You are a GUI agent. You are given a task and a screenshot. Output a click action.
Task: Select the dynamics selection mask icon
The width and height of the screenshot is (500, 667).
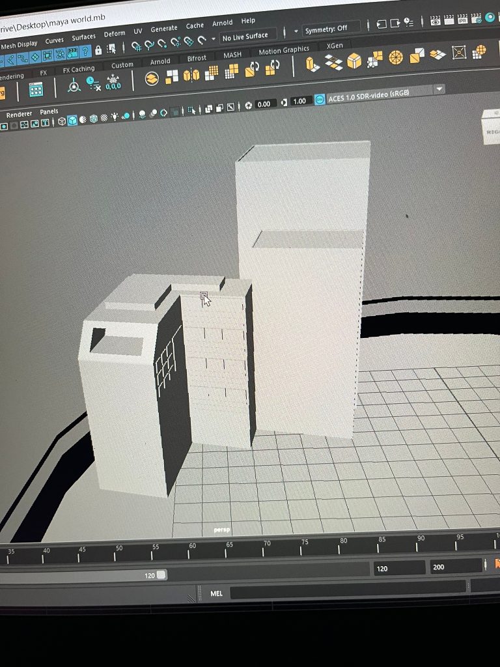(61, 54)
